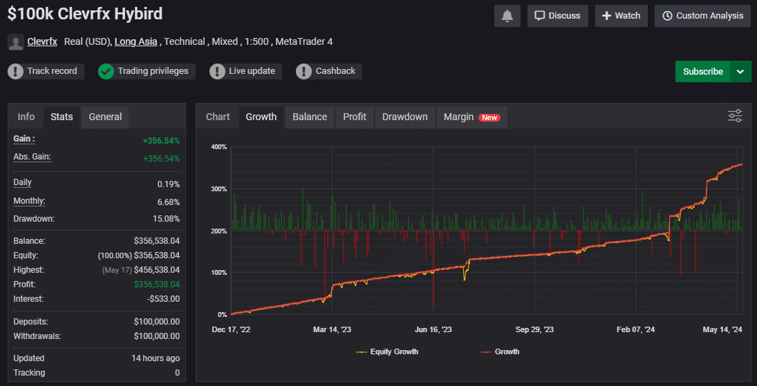Click the Cashback warning badge

tap(329, 71)
